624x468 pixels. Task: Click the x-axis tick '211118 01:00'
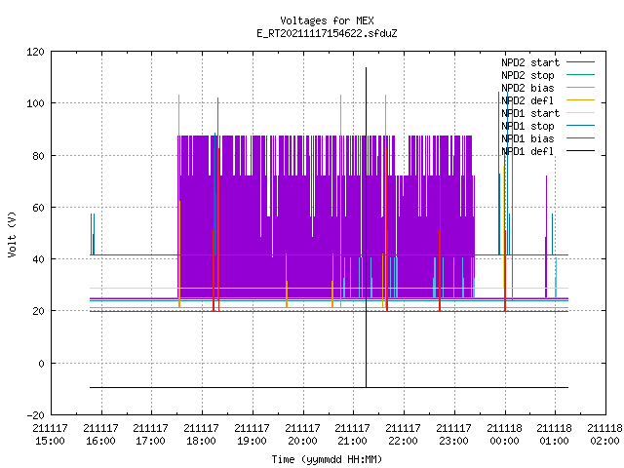(x=555, y=434)
